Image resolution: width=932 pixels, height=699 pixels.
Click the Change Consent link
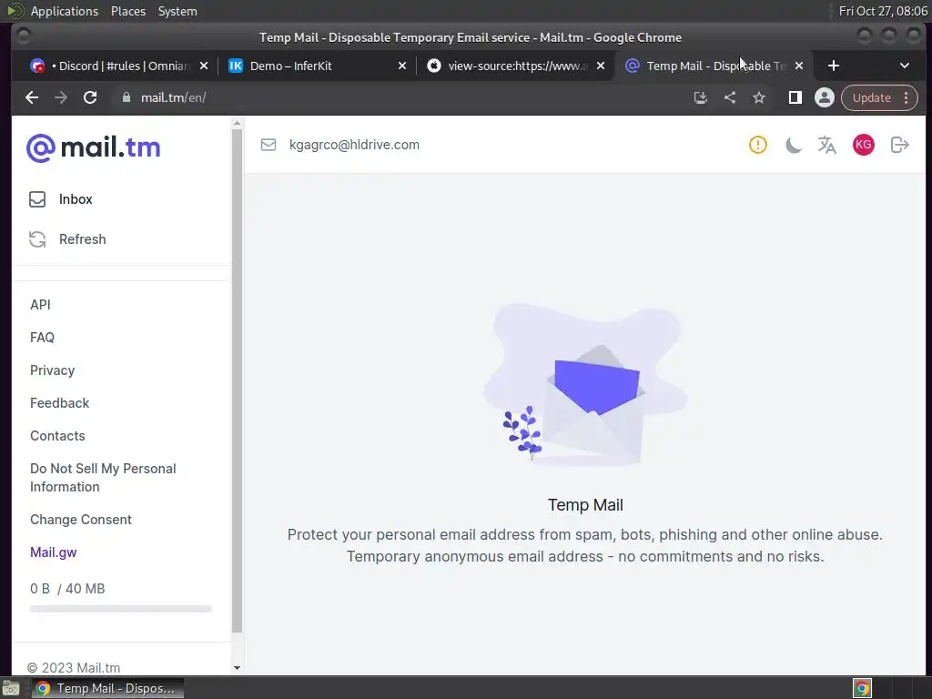coord(81,520)
